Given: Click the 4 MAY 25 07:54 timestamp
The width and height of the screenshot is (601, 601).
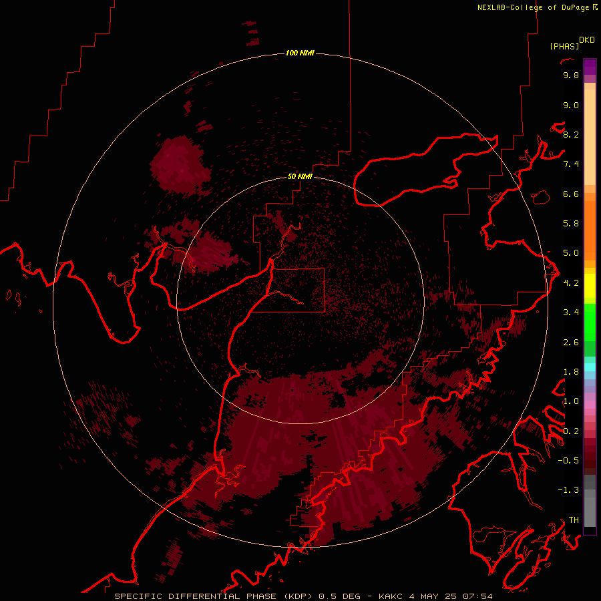Looking at the screenshot, I should coord(451,596).
